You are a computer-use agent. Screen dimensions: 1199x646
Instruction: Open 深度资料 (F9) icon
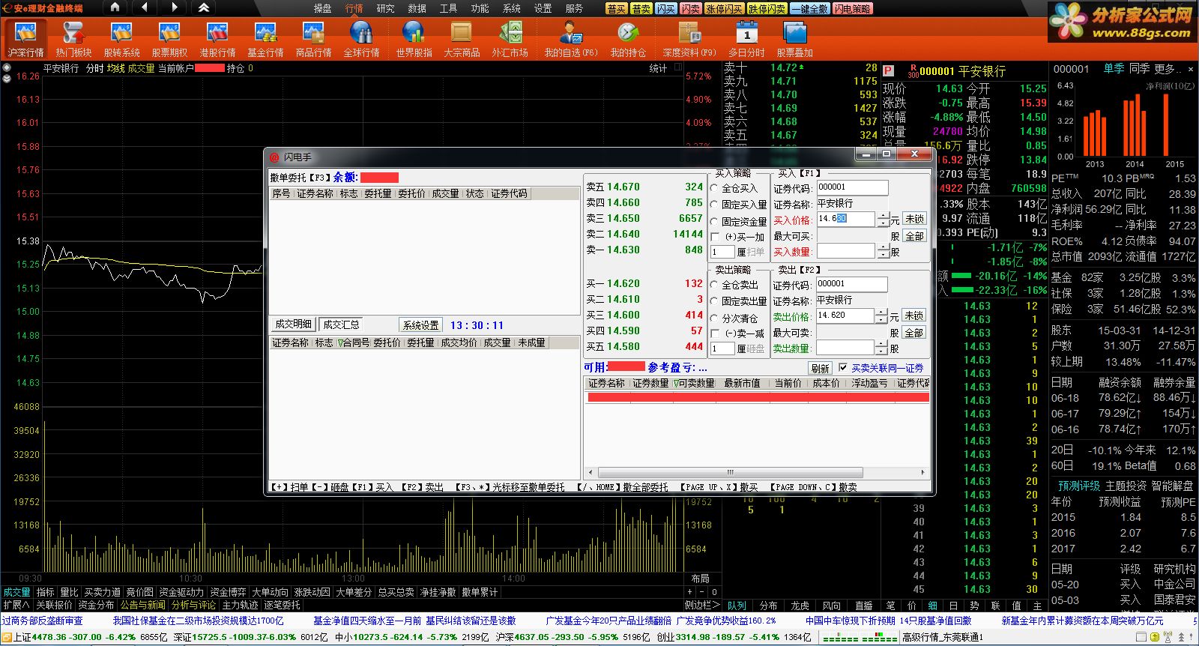[689, 39]
